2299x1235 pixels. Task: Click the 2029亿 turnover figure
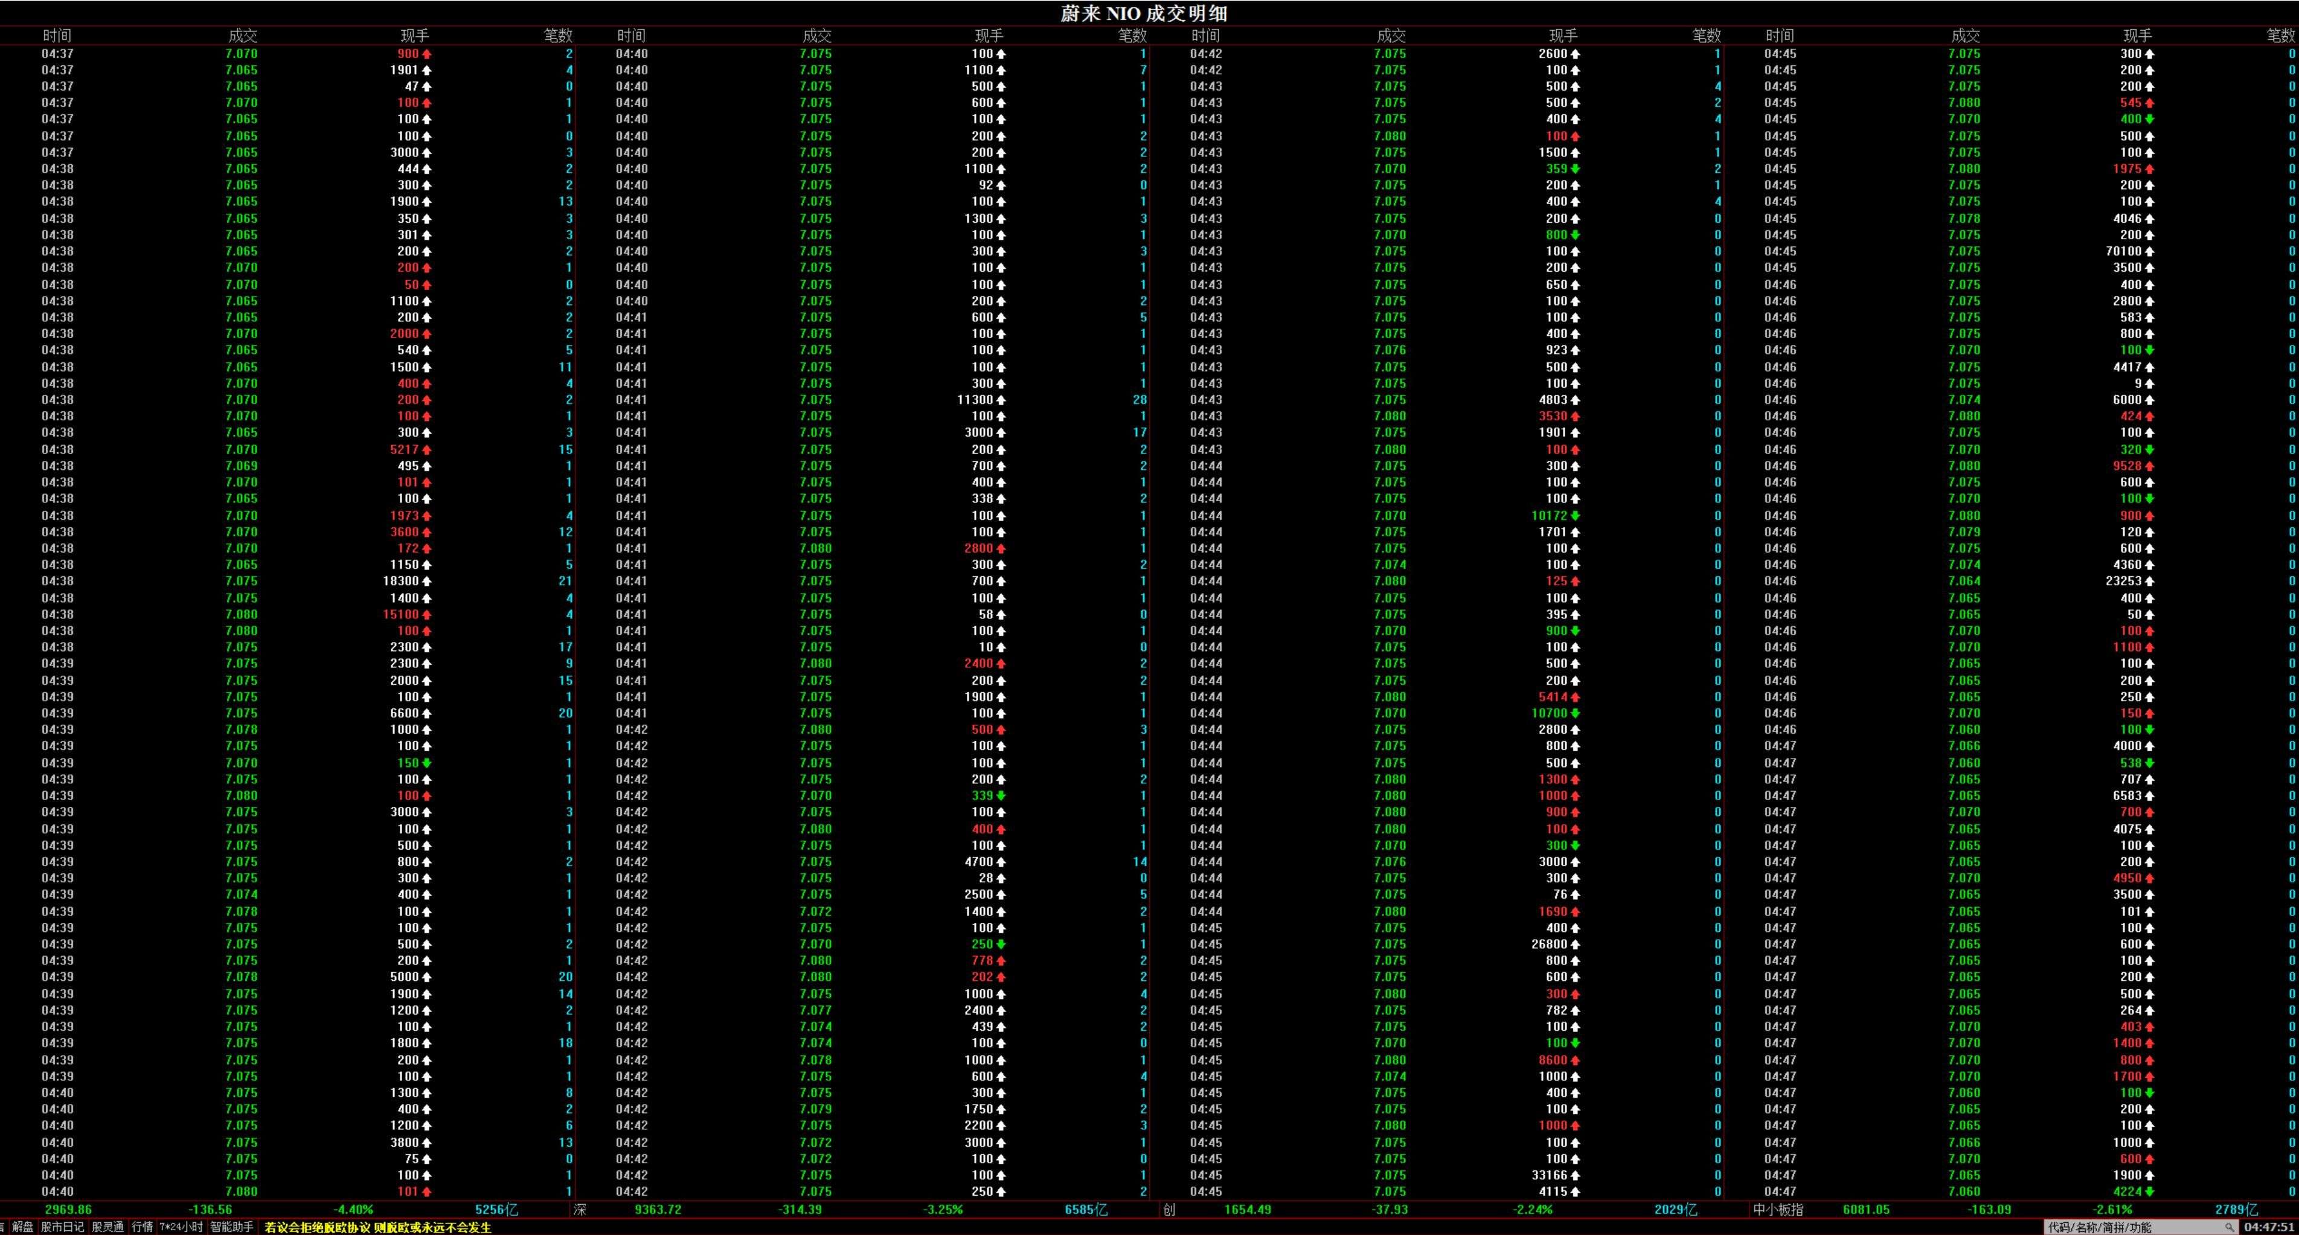[x=1676, y=1210]
